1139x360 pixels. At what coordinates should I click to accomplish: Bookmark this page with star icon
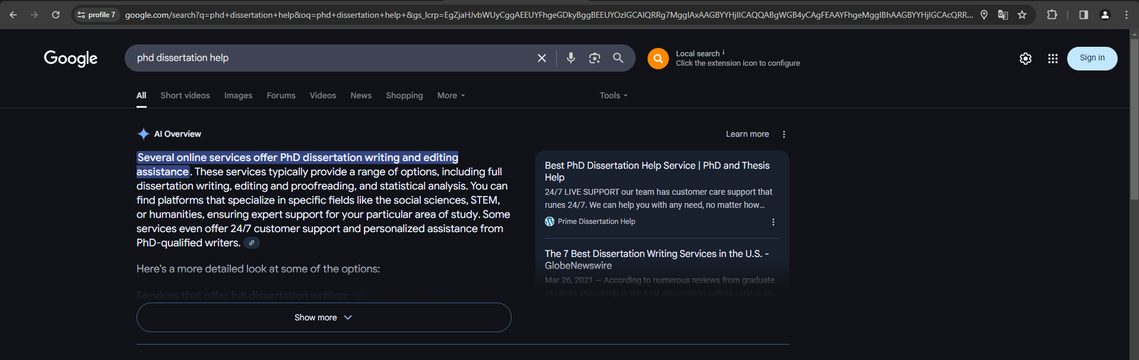1022,15
